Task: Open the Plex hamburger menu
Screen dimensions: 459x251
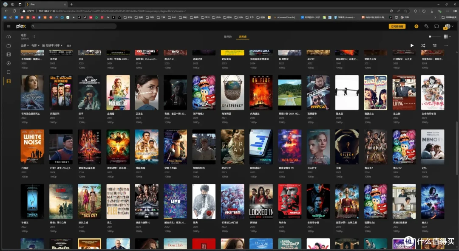Action: click(x=8, y=26)
